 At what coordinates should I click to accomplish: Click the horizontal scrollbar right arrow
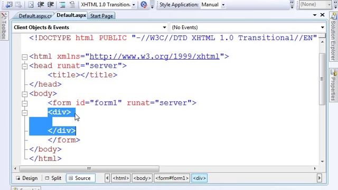click(x=315, y=168)
